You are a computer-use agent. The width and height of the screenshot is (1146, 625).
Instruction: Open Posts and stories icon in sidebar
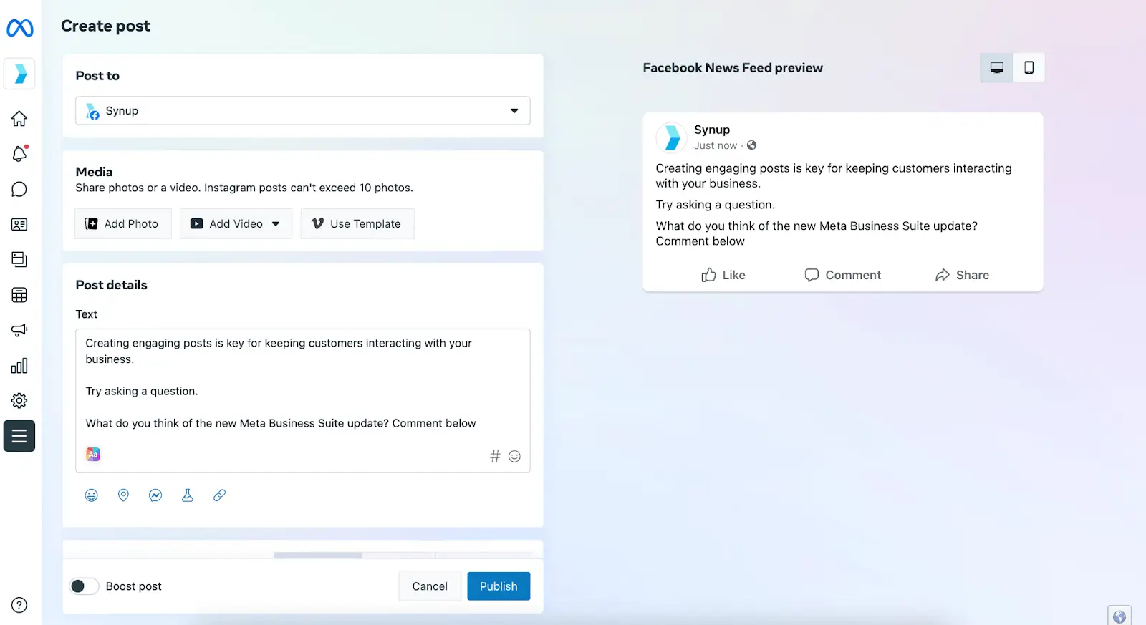19,259
